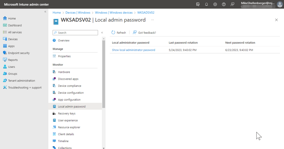Select Recovery keys menu item

66,113
